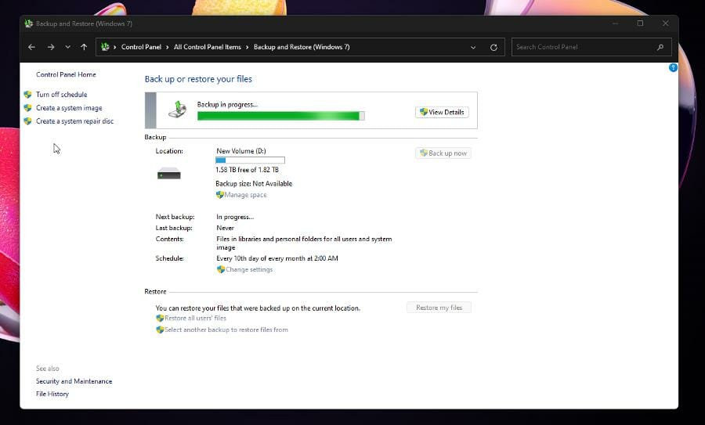The image size is (705, 425).
Task: Select Control Panel breadcrumb
Action: click(x=141, y=47)
